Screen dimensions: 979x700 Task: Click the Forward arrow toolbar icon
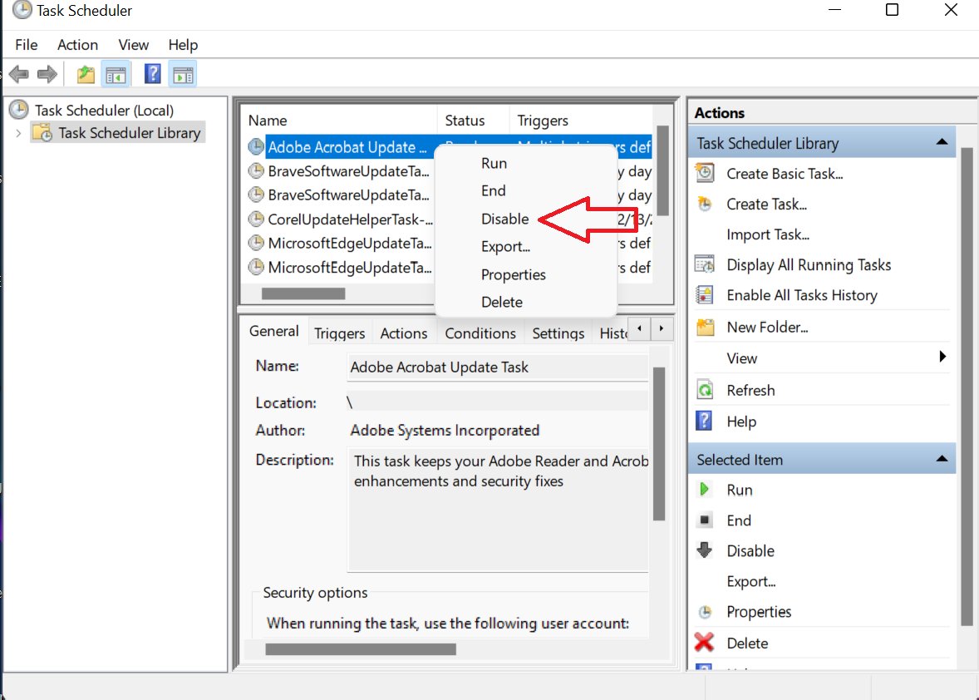pos(47,74)
